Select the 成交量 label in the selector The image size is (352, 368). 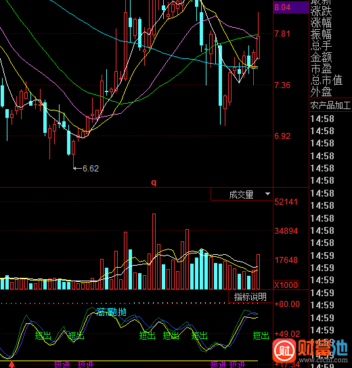tap(242, 195)
